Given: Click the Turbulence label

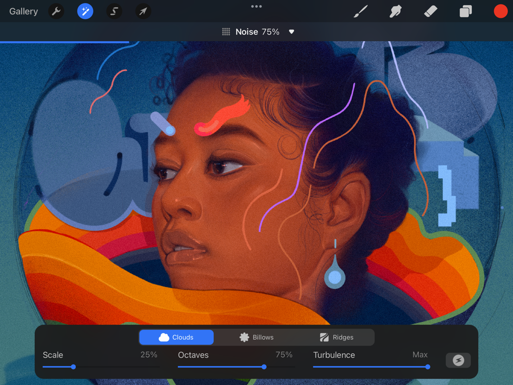Looking at the screenshot, I should [334, 355].
